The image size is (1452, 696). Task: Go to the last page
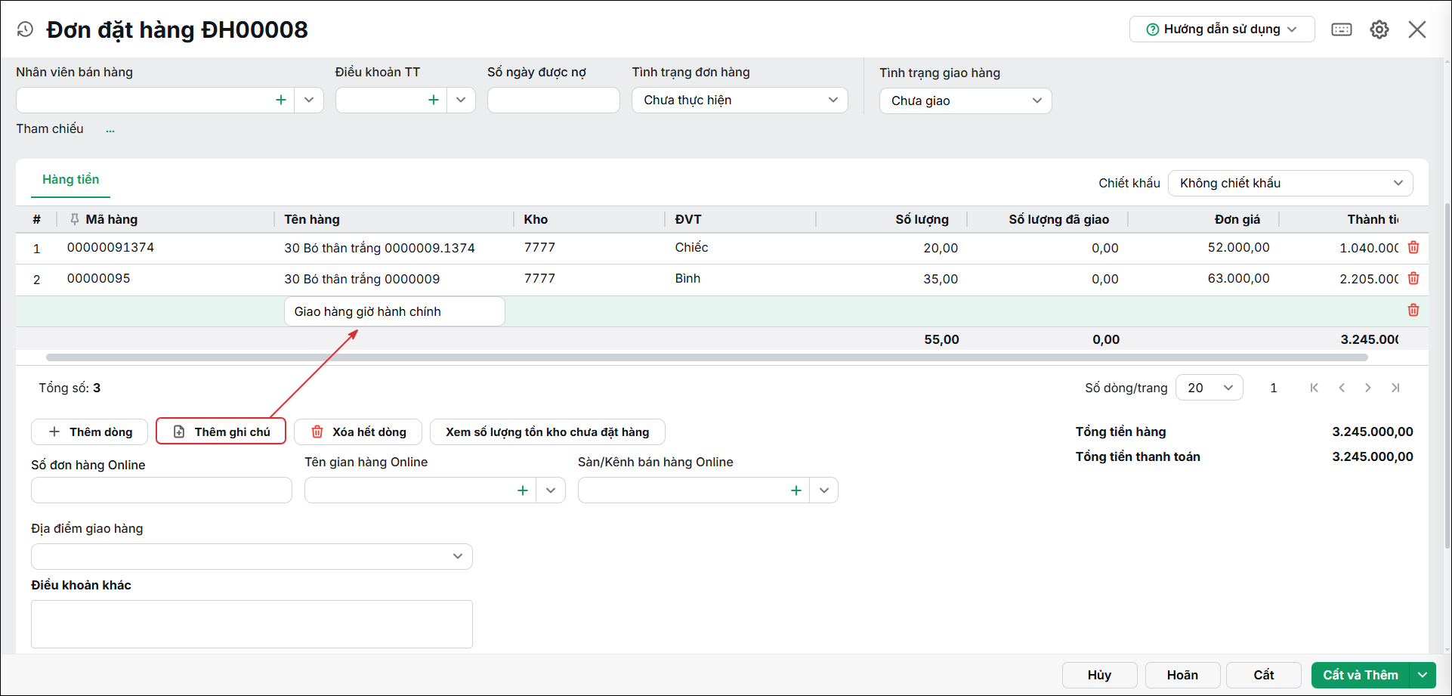(x=1395, y=388)
